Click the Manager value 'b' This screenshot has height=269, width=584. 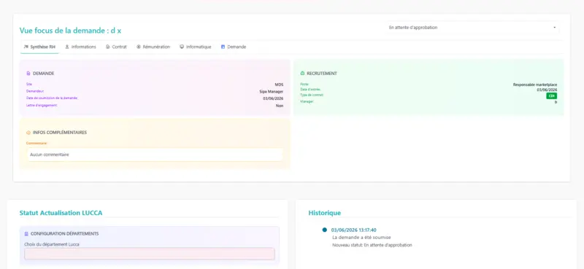(556, 102)
